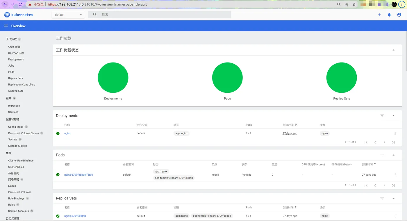Click the pod-template-hash label chip in Pods
This screenshot has width=407, height=221.
coord(174,178)
